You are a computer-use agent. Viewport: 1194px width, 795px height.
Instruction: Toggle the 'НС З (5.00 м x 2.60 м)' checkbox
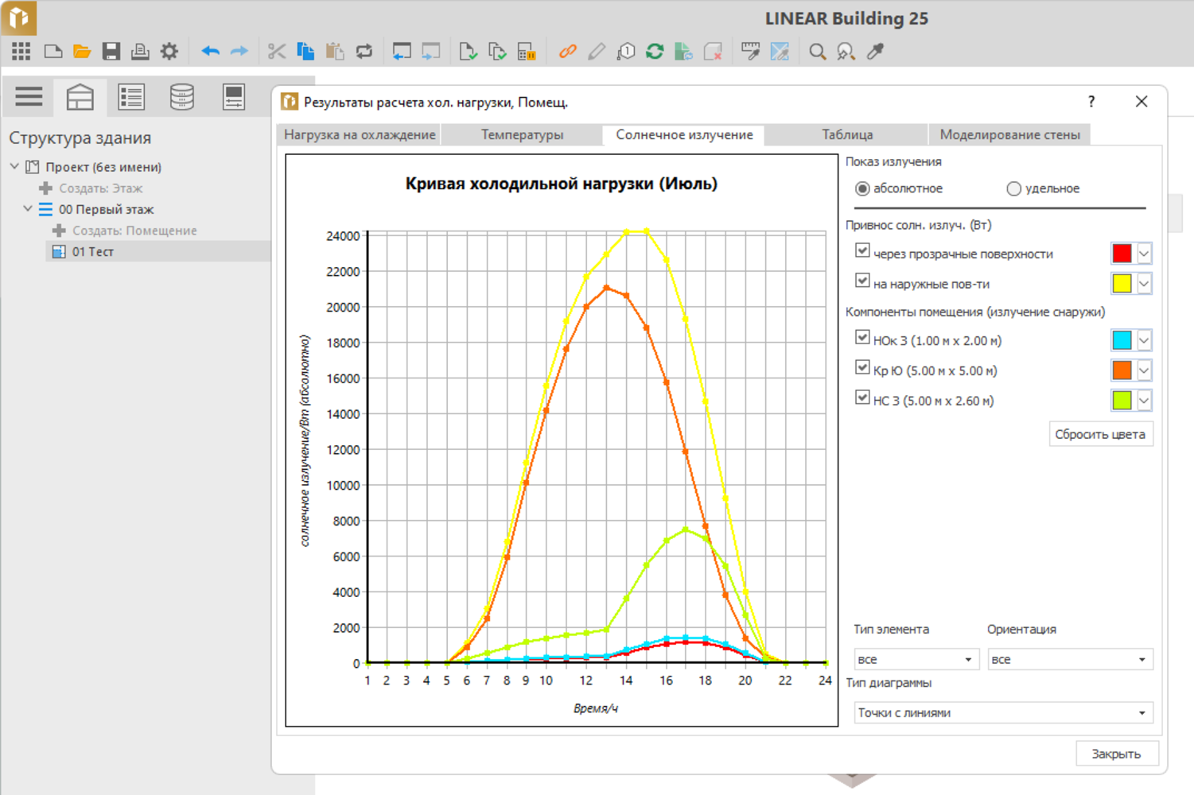click(x=862, y=397)
